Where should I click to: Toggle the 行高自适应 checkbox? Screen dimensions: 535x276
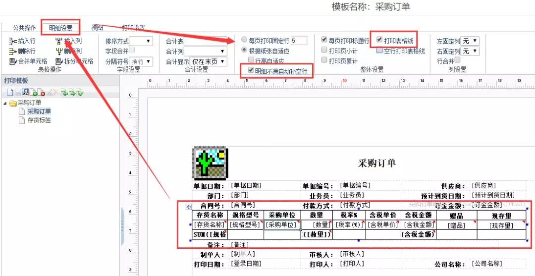tap(251, 60)
